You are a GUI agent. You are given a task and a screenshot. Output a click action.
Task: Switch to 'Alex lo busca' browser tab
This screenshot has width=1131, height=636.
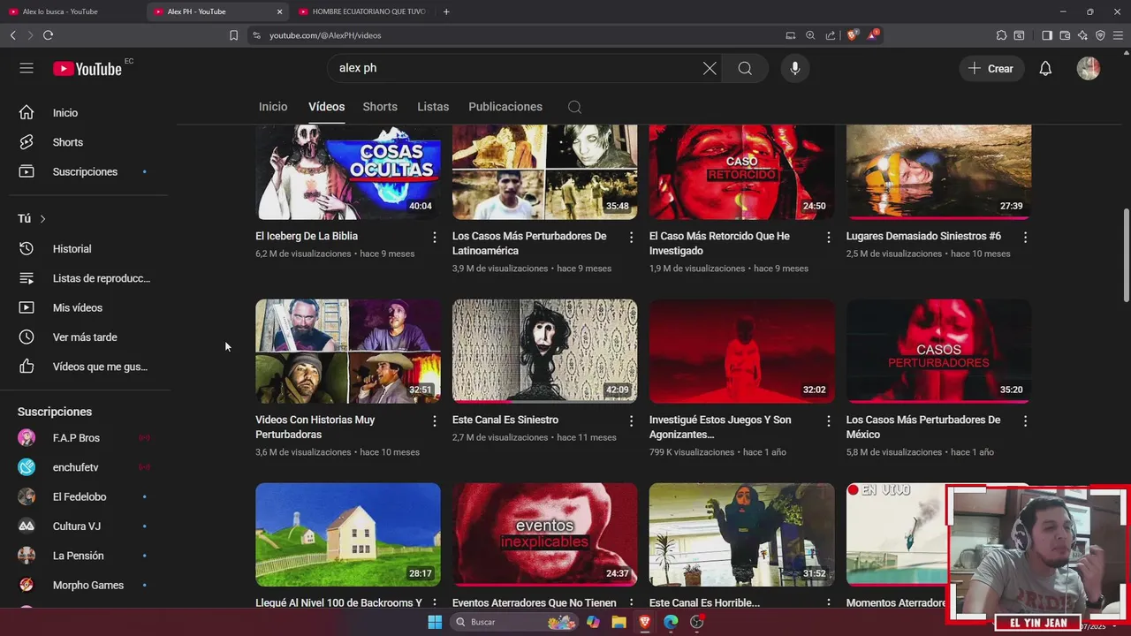coord(71,11)
